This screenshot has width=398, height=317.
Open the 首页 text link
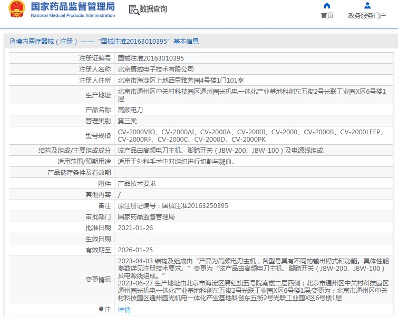click(x=327, y=16)
